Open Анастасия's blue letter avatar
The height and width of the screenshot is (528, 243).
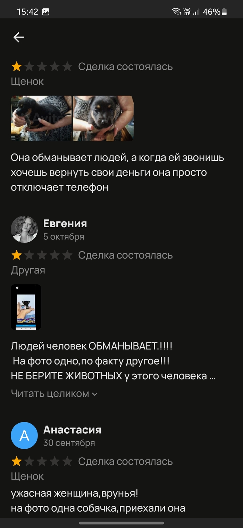click(24, 435)
